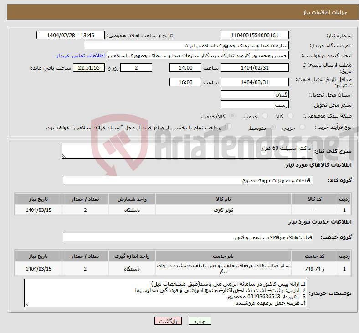Screen dimensions: 359x333
Task: Click the phone number line کارپرداز 09193636513
Action: click(x=266, y=297)
